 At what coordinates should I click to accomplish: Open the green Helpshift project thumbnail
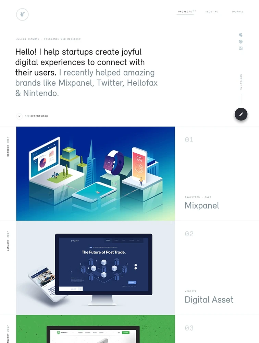pos(96,329)
